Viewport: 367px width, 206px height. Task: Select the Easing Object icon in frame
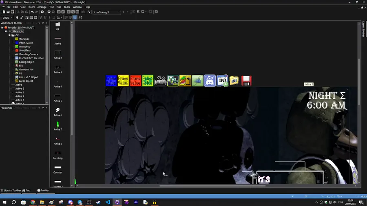(x=197, y=81)
